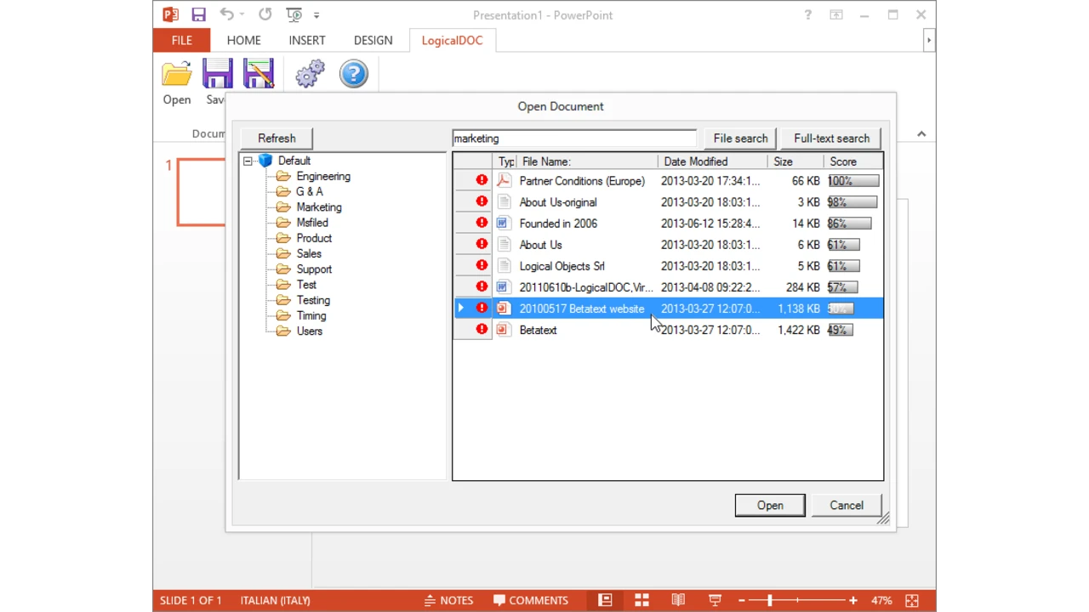Click the Reading View icon in status bar
The width and height of the screenshot is (1089, 612).
pyautogui.click(x=678, y=600)
